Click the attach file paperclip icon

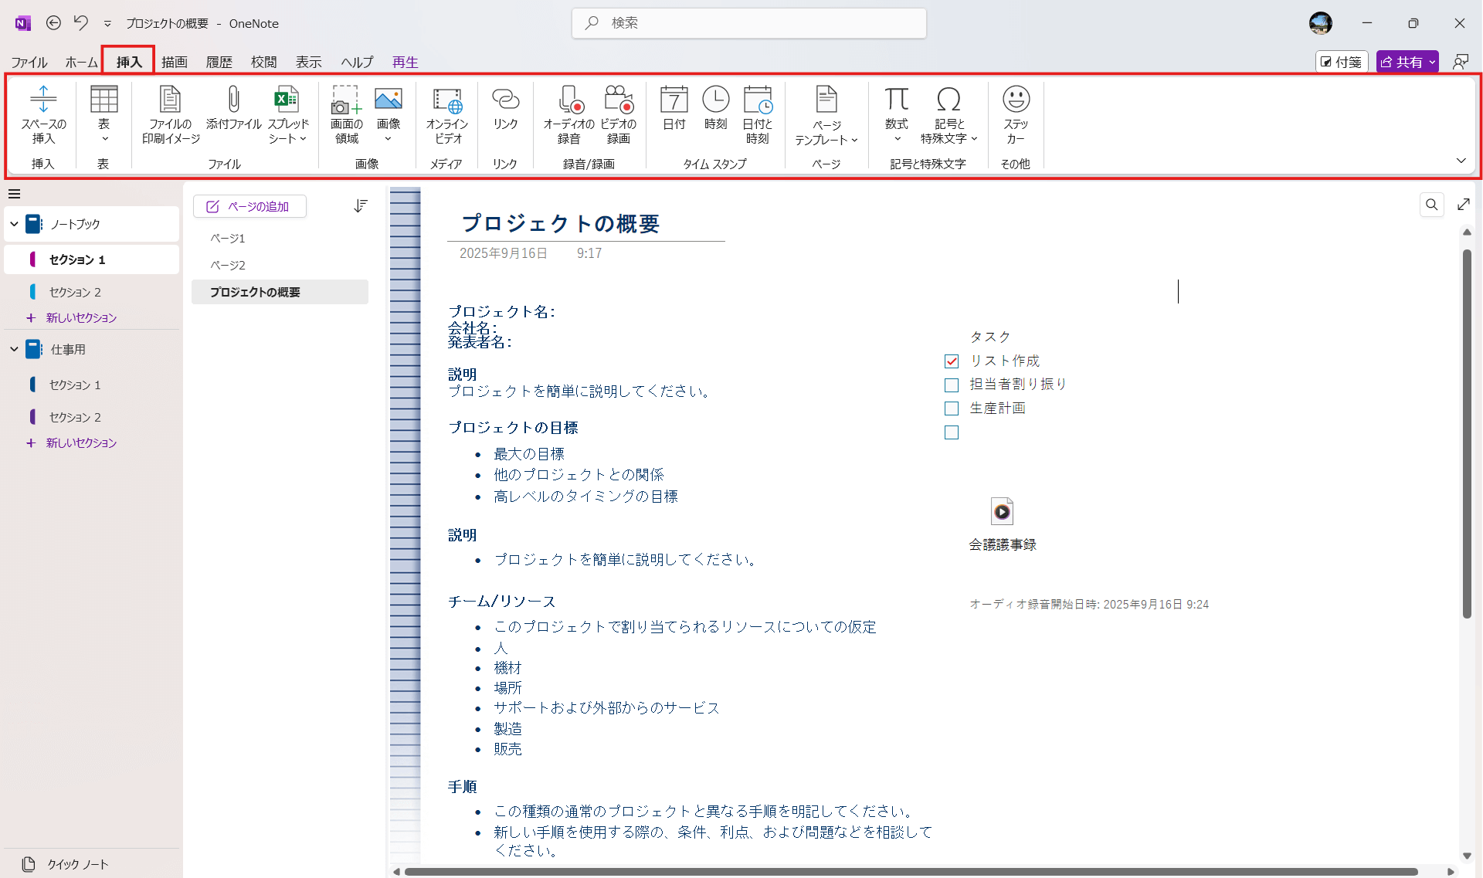pos(233,100)
